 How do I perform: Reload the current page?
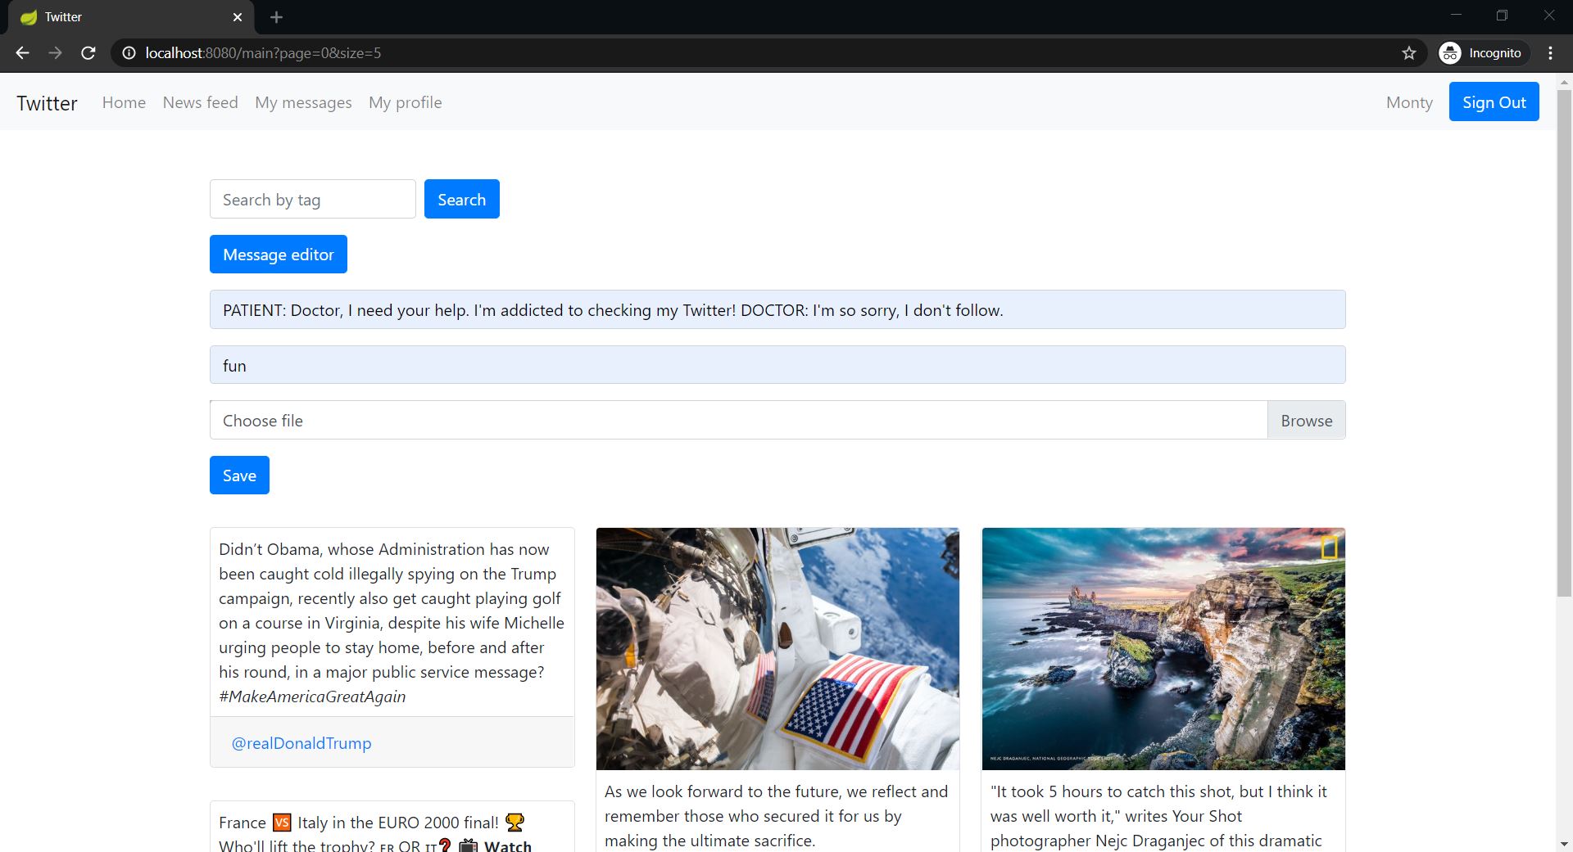point(88,52)
